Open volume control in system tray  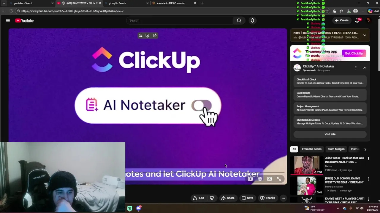pyautogui.click(x=362, y=208)
